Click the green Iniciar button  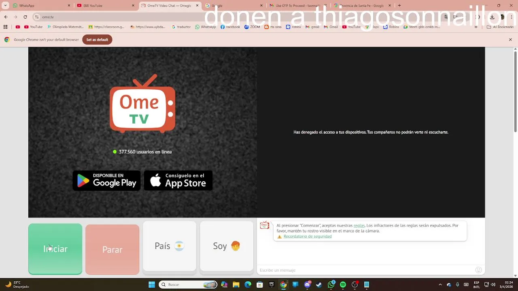pyautogui.click(x=55, y=249)
